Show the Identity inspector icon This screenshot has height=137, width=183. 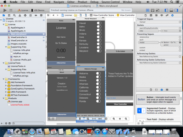click(156, 15)
